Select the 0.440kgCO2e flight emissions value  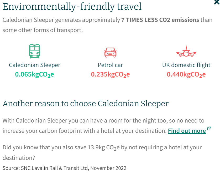click(x=186, y=74)
